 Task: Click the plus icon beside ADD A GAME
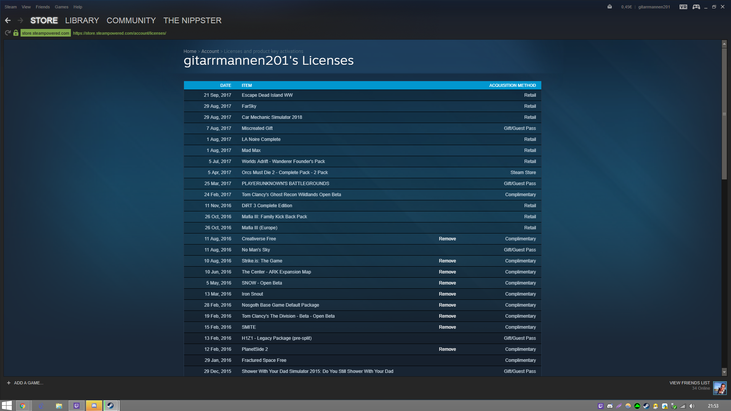pos(8,383)
